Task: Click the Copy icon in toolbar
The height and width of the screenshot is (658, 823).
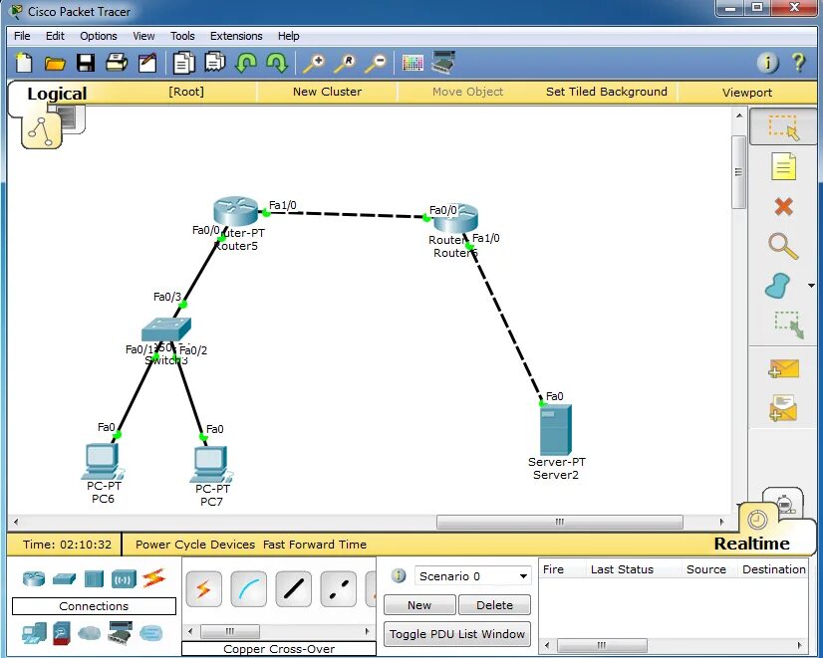Action: (x=183, y=63)
